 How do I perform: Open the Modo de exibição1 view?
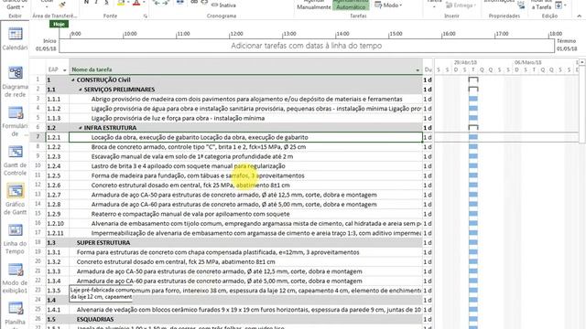pyautogui.click(x=15, y=278)
